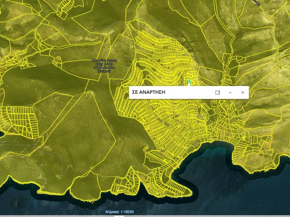
Task: Click the rotated road label in top-right corner
Action: [256, 2]
